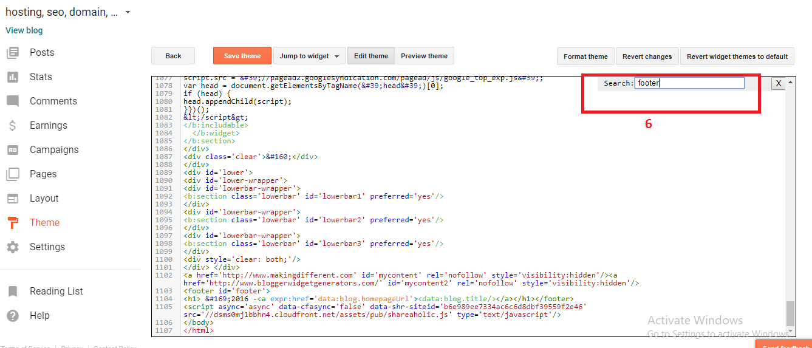Click the div style='clear: both;' line
The width and height of the screenshot is (812, 348).
242,259
